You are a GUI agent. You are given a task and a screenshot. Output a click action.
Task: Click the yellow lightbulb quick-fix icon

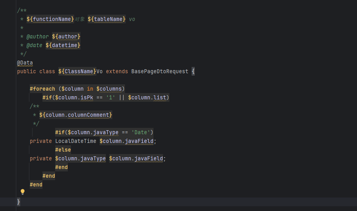tap(23, 192)
